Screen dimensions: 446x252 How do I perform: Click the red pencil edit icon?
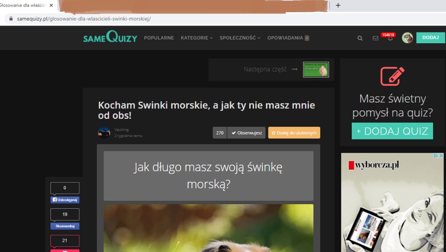pyautogui.click(x=392, y=76)
